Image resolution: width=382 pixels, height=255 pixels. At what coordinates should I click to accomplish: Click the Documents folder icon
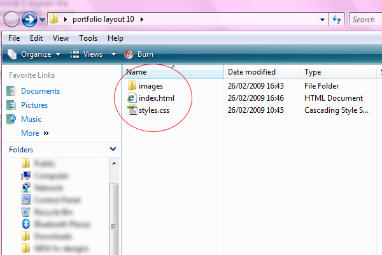pyautogui.click(x=11, y=91)
